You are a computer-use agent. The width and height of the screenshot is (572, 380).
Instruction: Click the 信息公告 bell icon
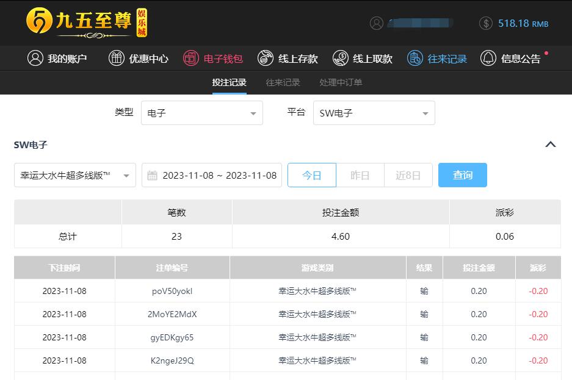tap(488, 59)
